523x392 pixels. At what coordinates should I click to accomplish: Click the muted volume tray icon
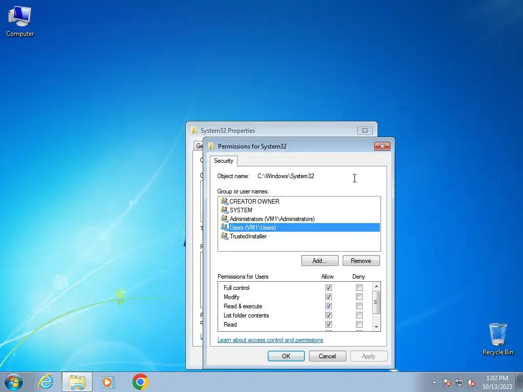tap(471, 382)
